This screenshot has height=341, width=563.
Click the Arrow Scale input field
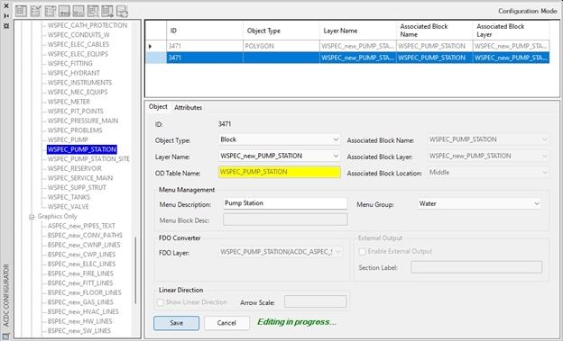[315, 301]
